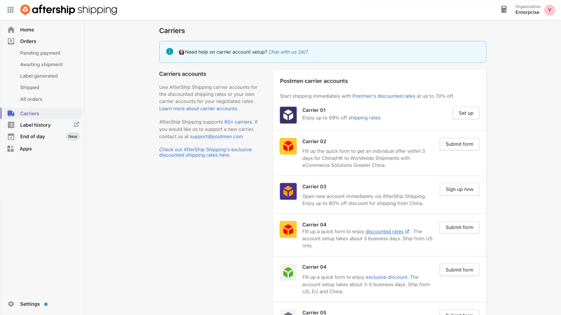This screenshot has height=315, width=561.
Task: Click the Settings gear icon
Action: (11, 304)
